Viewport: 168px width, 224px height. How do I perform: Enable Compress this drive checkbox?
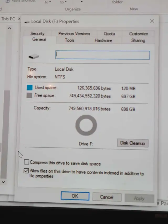pyautogui.click(x=27, y=162)
